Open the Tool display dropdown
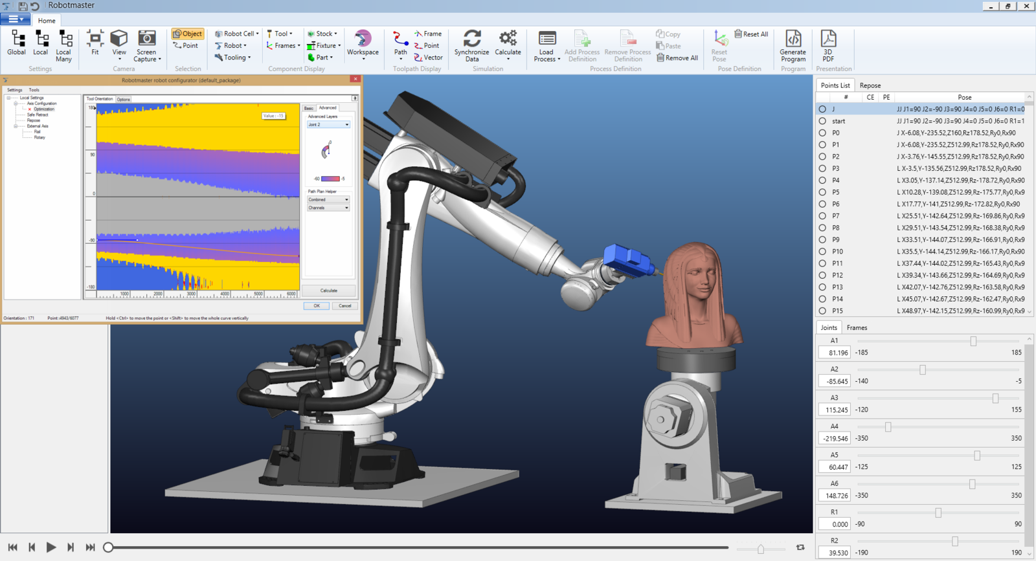The width and height of the screenshot is (1036, 561). point(280,34)
